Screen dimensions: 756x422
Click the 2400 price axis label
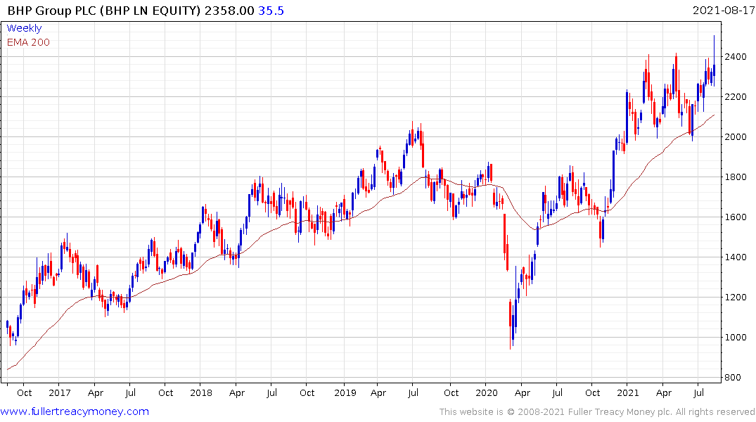click(x=736, y=57)
